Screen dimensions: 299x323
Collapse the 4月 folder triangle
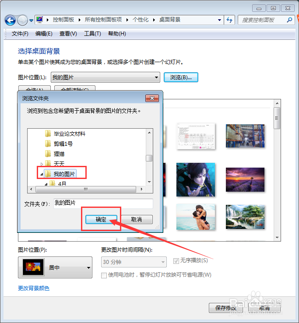[46, 184]
